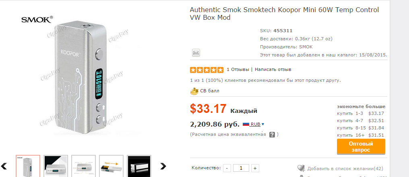Click the gold CB points icon
The width and height of the screenshot is (409, 177).
click(x=194, y=91)
